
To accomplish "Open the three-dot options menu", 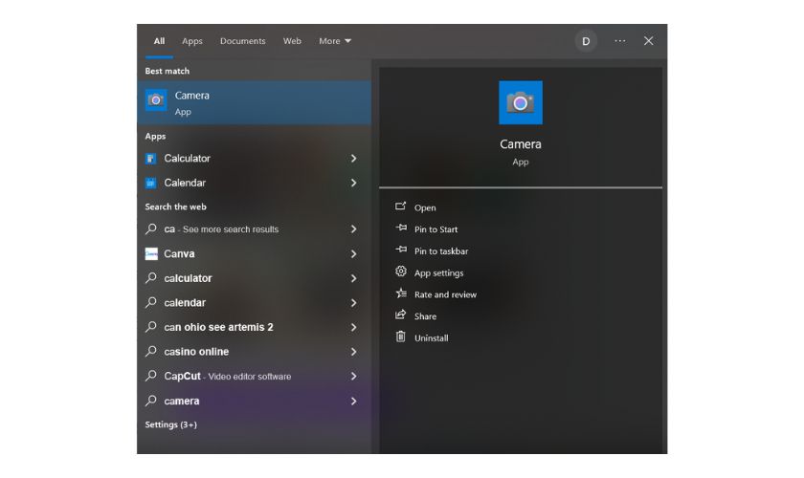I will pos(619,41).
